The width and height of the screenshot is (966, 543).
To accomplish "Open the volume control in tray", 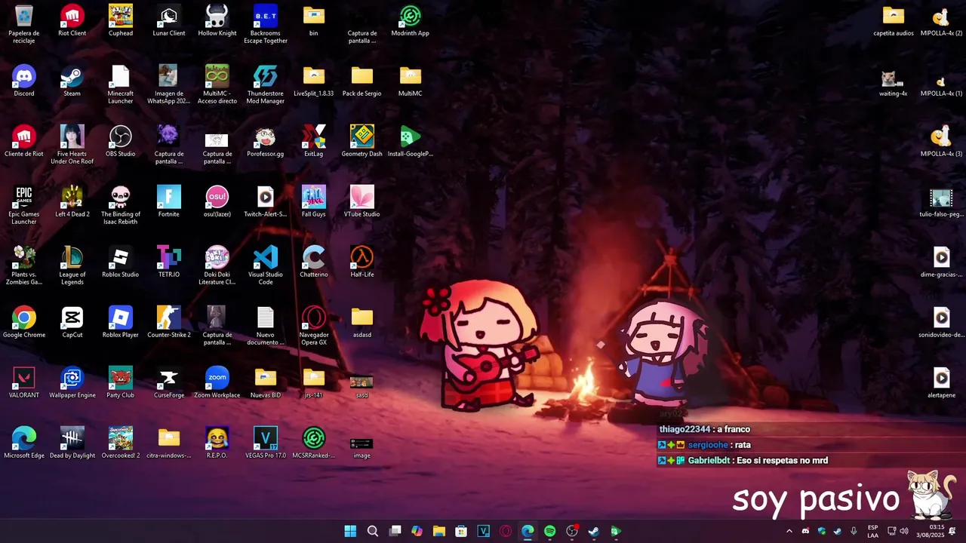I will click(x=904, y=531).
